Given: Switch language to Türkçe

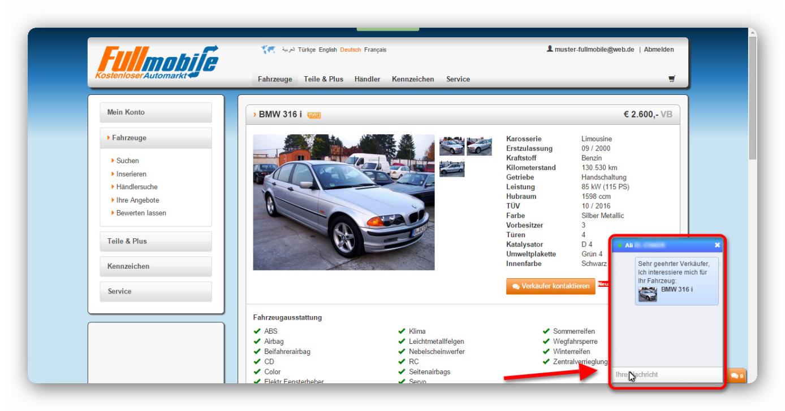Looking at the screenshot, I should pos(307,50).
